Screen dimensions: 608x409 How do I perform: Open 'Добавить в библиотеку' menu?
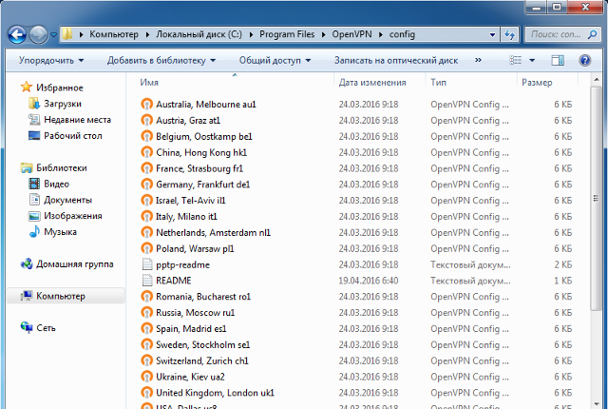(161, 61)
